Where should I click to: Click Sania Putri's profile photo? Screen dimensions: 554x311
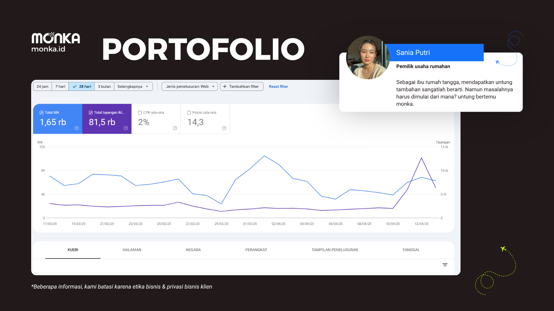(368, 57)
